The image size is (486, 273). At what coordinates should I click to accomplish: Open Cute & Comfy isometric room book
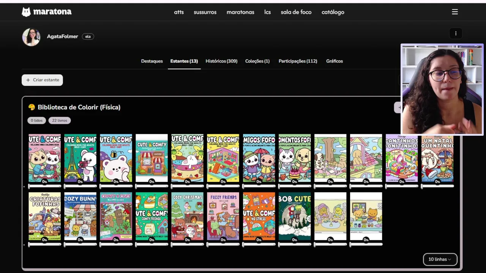(223, 158)
